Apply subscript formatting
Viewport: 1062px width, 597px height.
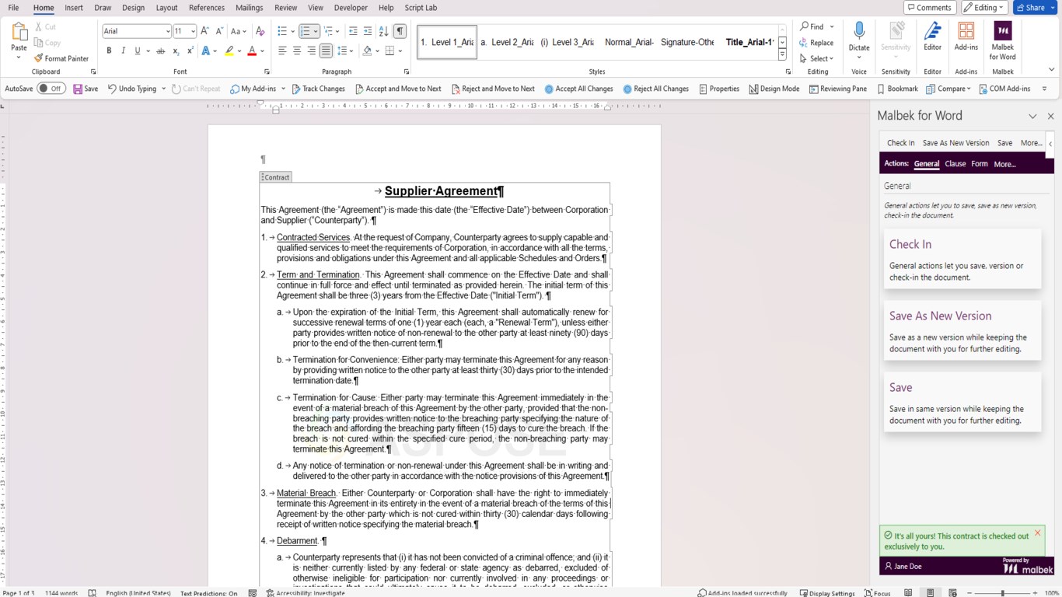[176, 51]
